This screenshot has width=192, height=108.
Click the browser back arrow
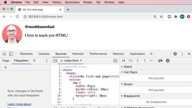pyautogui.click(x=4, y=17)
